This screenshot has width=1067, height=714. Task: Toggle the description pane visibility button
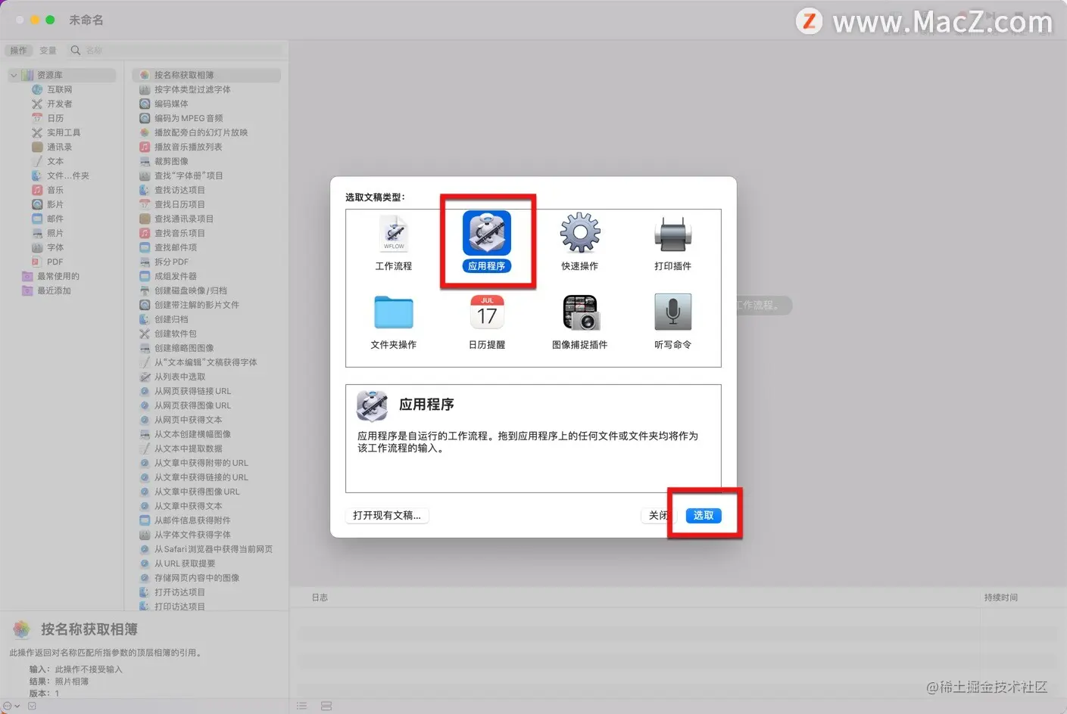click(x=32, y=706)
